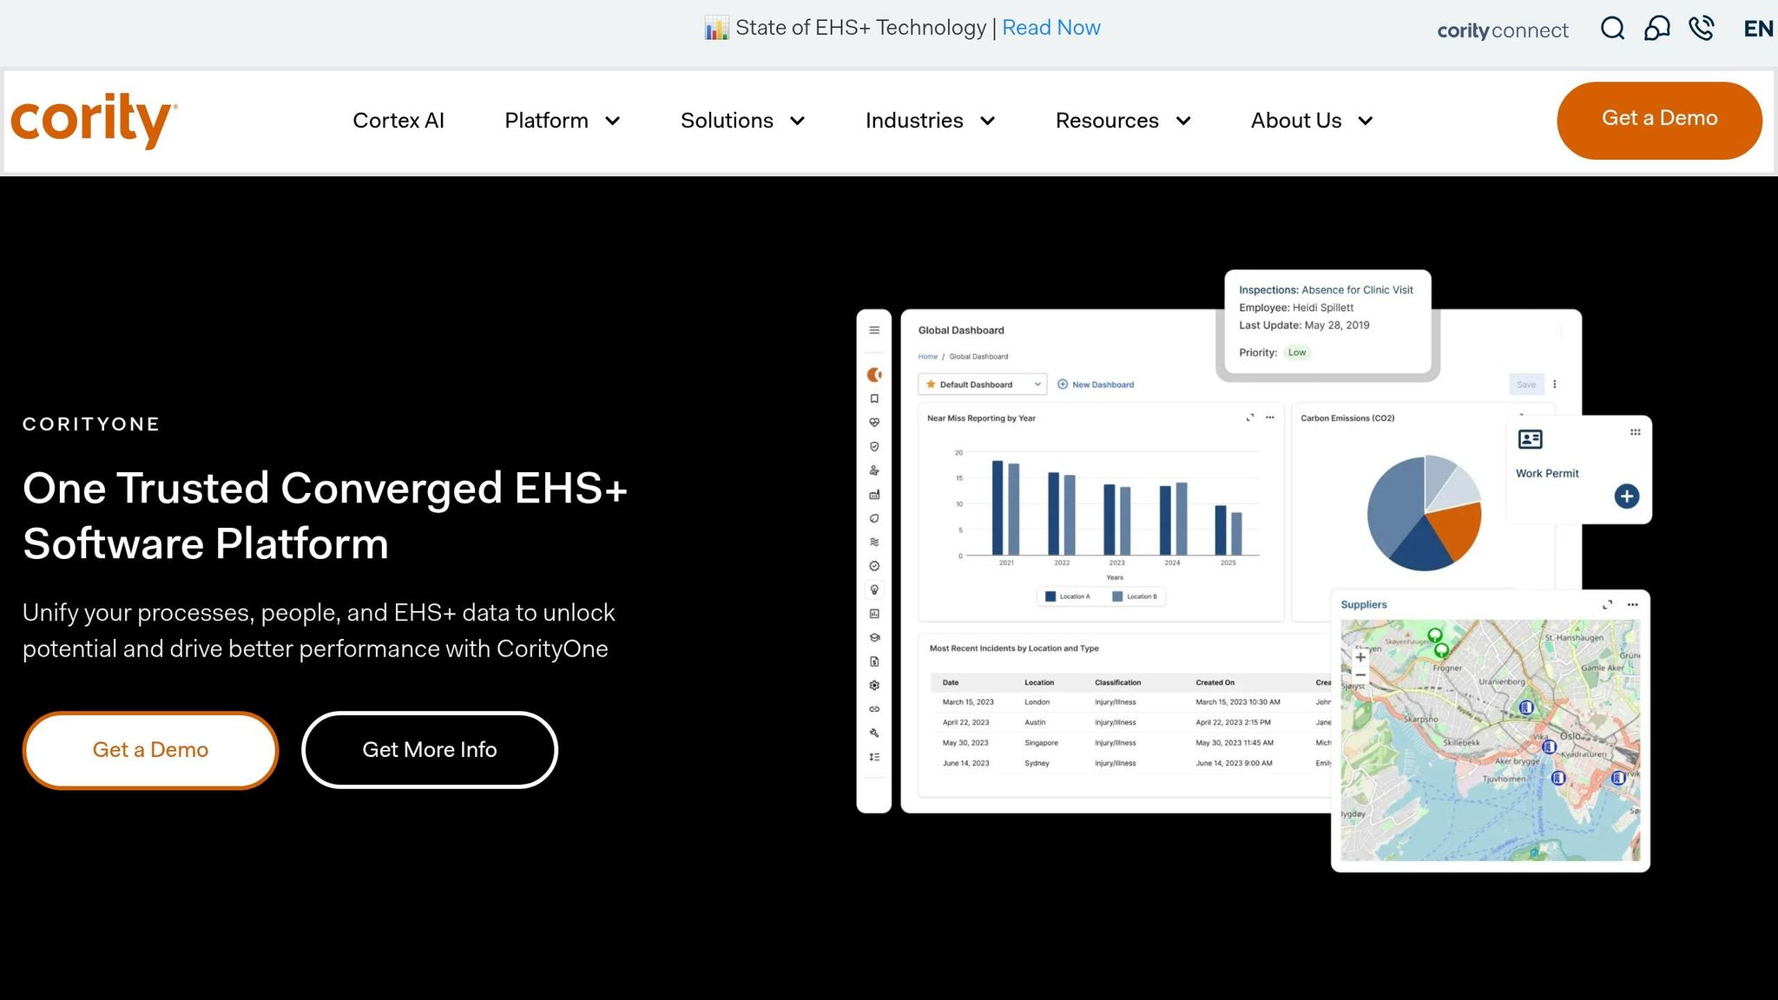The width and height of the screenshot is (1778, 1000).
Task: Select the leaf environment sidebar icon
Action: pyautogui.click(x=874, y=518)
